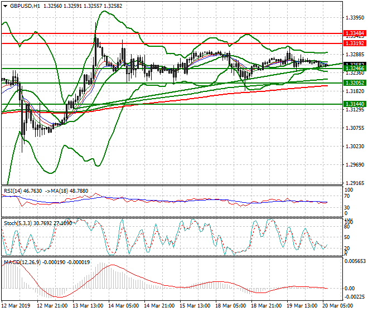Click the 12 Mar 2019 time label
Screen dimensions: 368x312
(16, 306)
